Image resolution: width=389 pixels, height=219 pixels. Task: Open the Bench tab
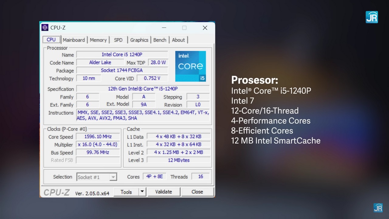[x=160, y=40]
